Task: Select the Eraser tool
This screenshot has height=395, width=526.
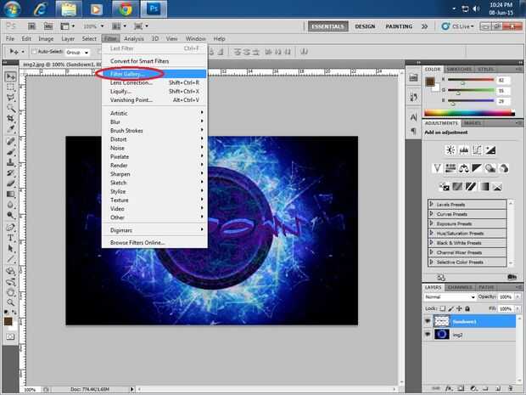Action: [11, 183]
